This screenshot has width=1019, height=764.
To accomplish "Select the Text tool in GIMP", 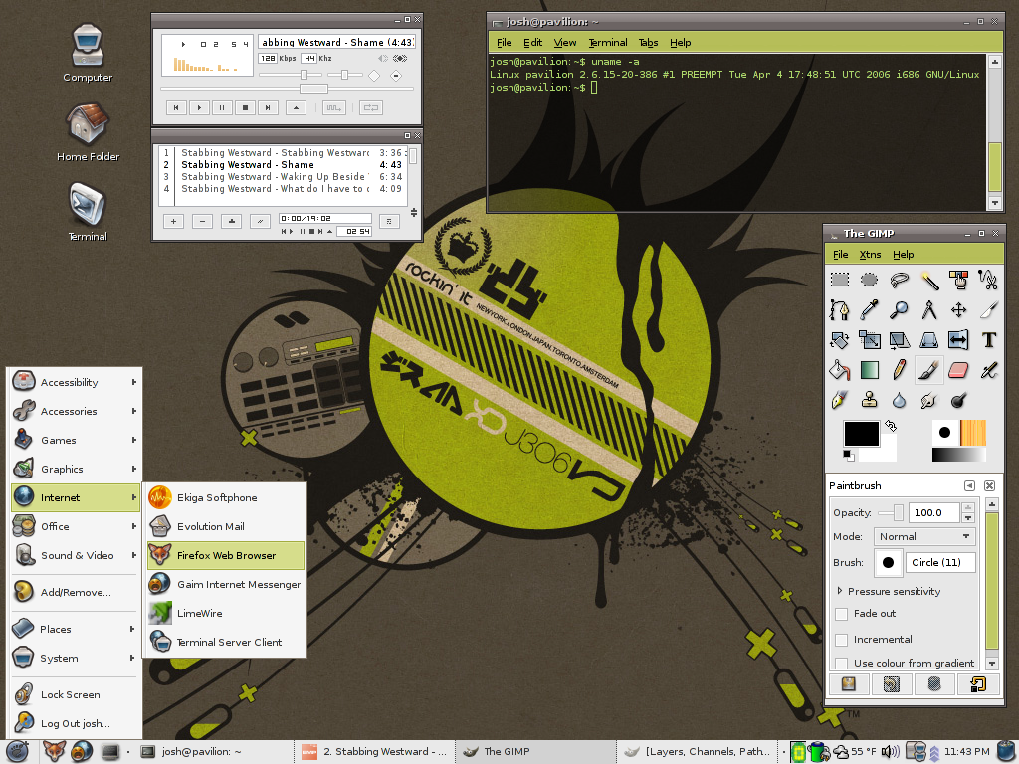I will (988, 340).
